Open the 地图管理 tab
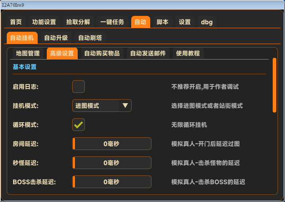Screen dimensions: 285x202 (28, 53)
